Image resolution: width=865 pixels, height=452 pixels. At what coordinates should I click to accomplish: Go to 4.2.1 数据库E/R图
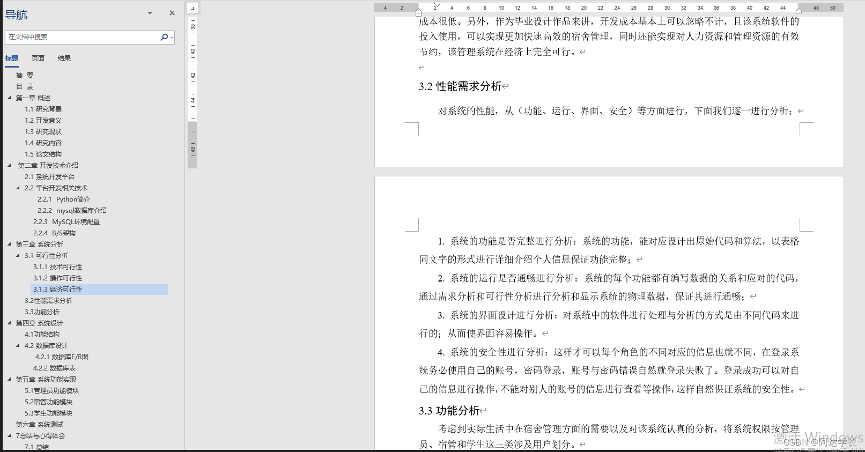[62, 357]
